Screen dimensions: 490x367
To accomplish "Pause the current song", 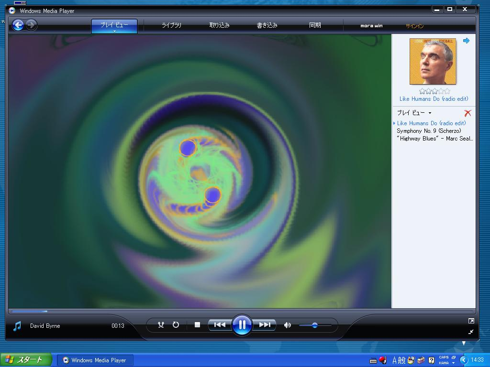I will tap(242, 325).
